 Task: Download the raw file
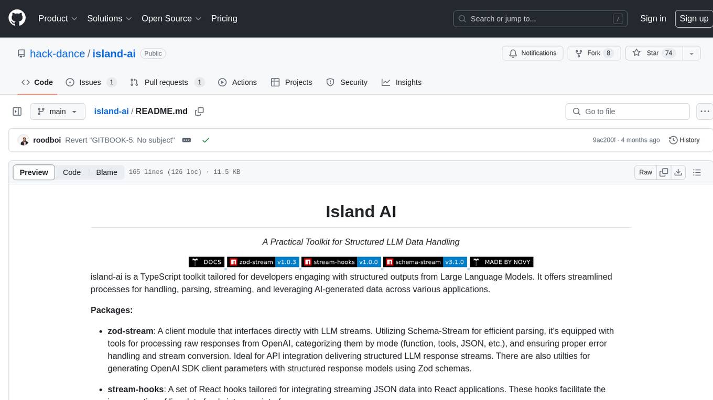(678, 172)
